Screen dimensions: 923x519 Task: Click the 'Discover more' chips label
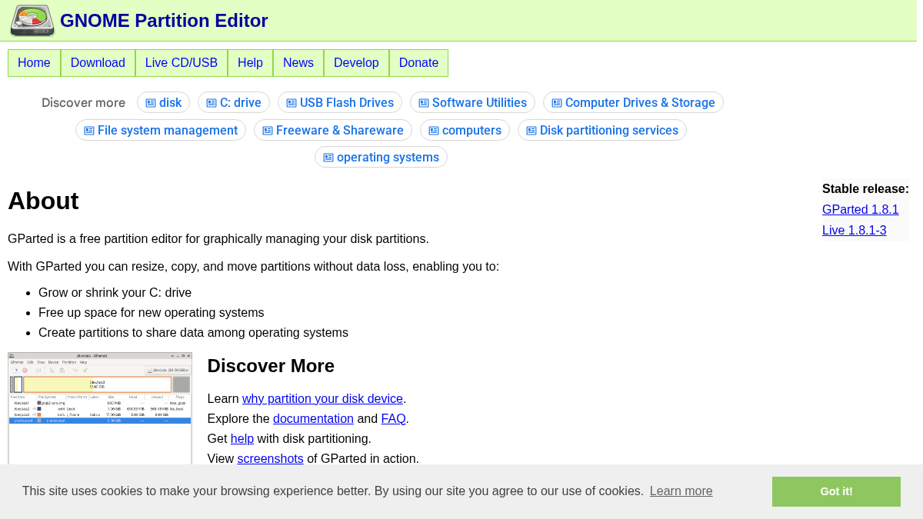click(83, 103)
